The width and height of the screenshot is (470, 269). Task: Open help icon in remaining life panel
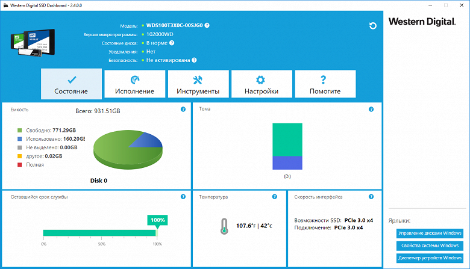pyautogui.click(x=183, y=197)
